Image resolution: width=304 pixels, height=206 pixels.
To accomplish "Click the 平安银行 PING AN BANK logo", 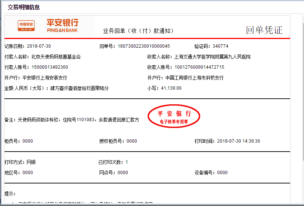I will click(63, 26).
